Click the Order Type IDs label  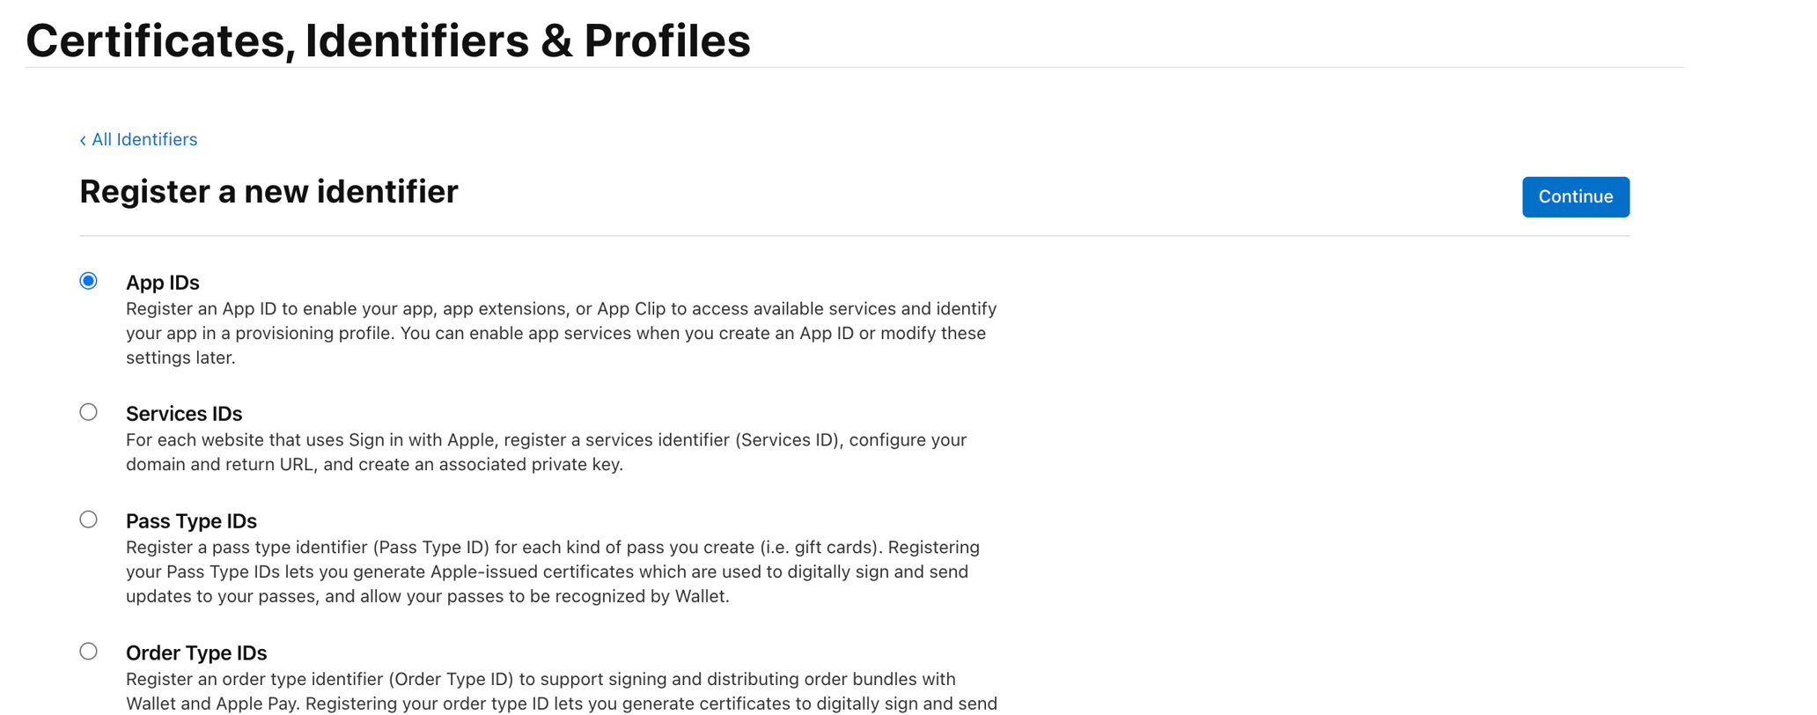click(196, 652)
